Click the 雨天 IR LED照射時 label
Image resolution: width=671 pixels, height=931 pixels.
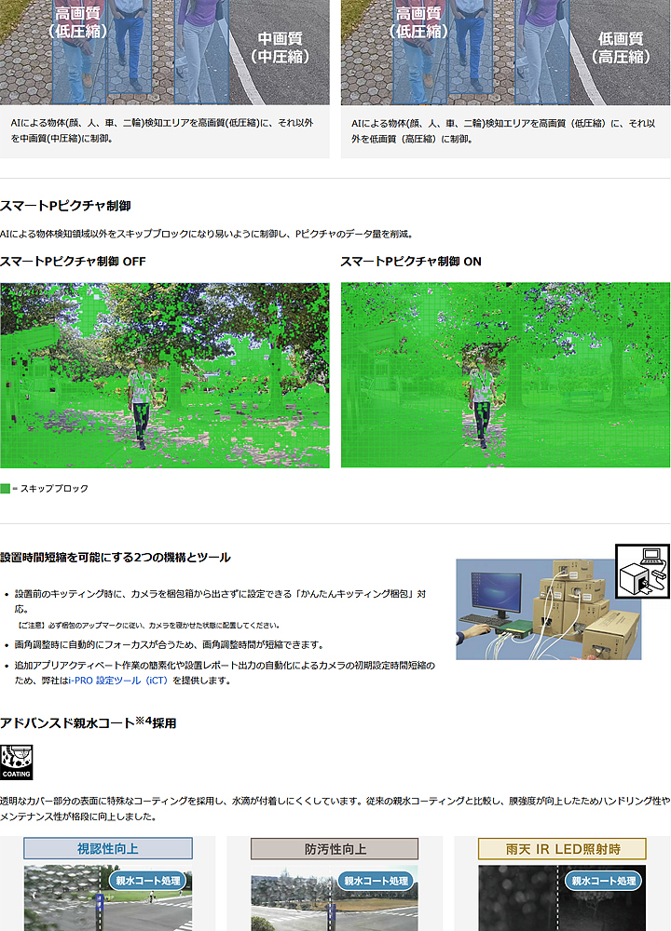click(x=562, y=849)
